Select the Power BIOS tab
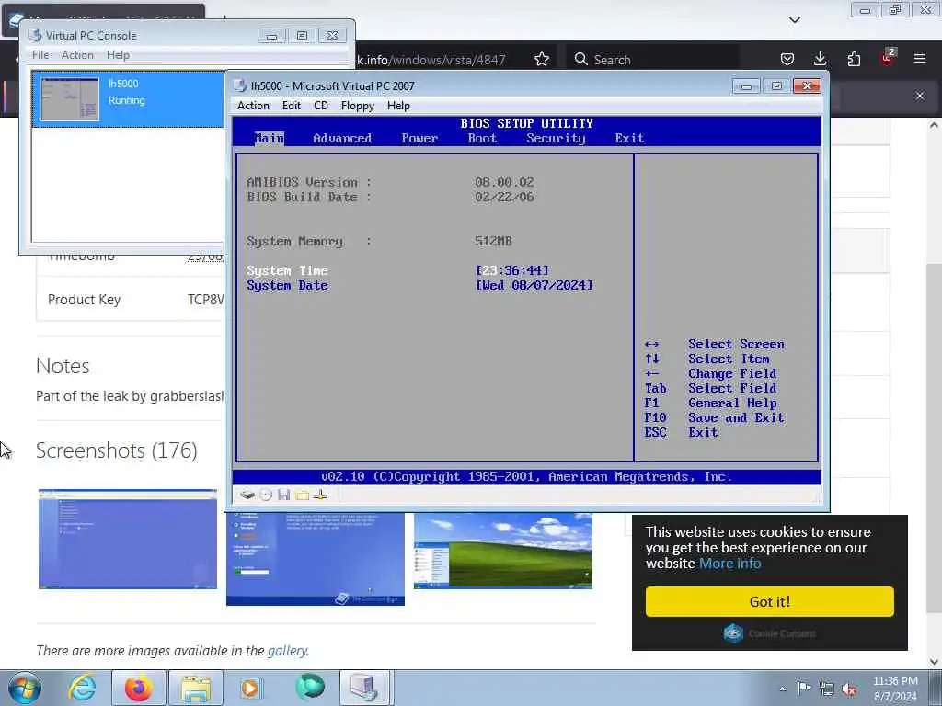This screenshot has height=706, width=942. coord(419,138)
